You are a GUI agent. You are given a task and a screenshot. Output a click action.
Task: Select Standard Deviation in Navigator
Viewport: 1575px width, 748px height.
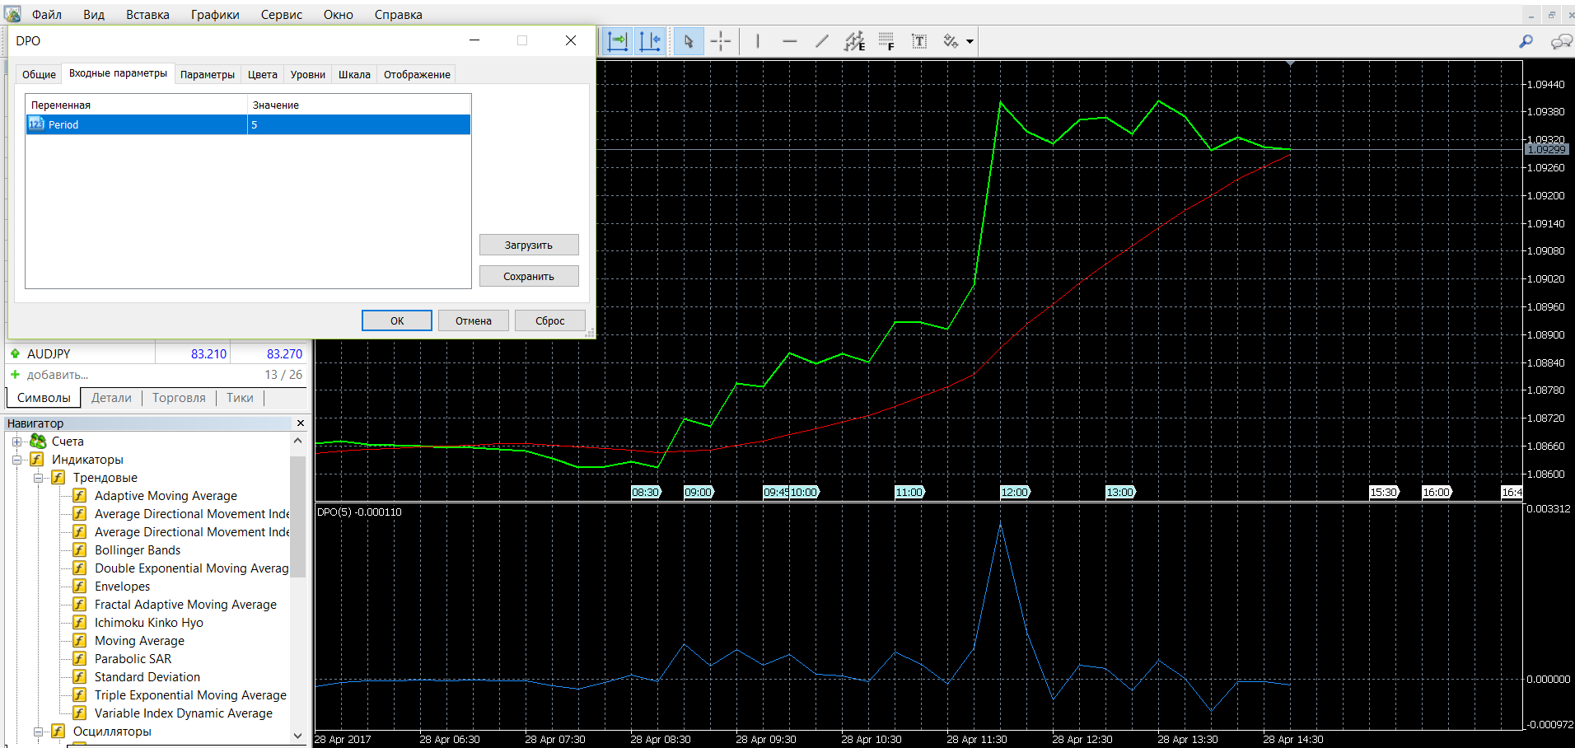click(147, 677)
